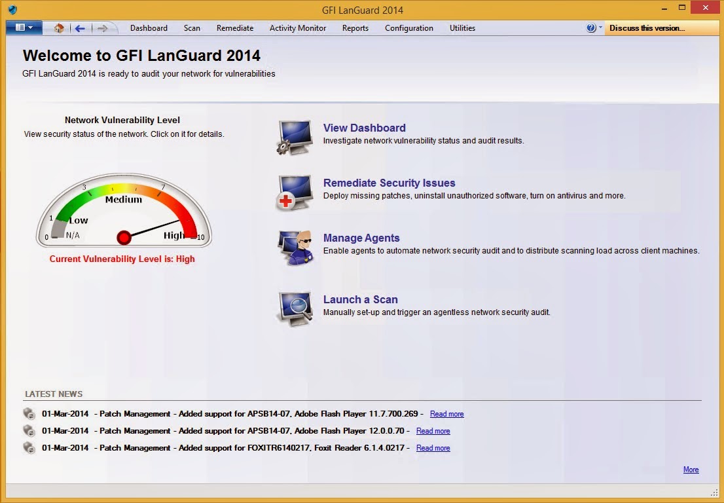Image resolution: width=724 pixels, height=503 pixels.
Task: Click the Home icon in toolbar
Action: click(x=59, y=28)
